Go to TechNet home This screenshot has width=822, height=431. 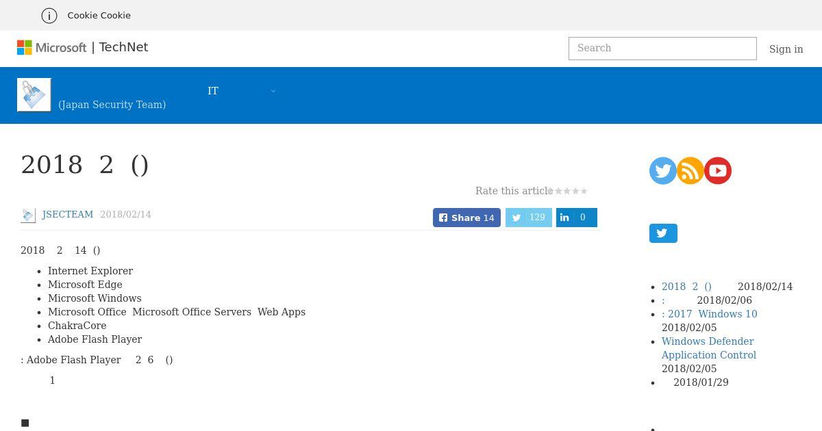(x=123, y=47)
